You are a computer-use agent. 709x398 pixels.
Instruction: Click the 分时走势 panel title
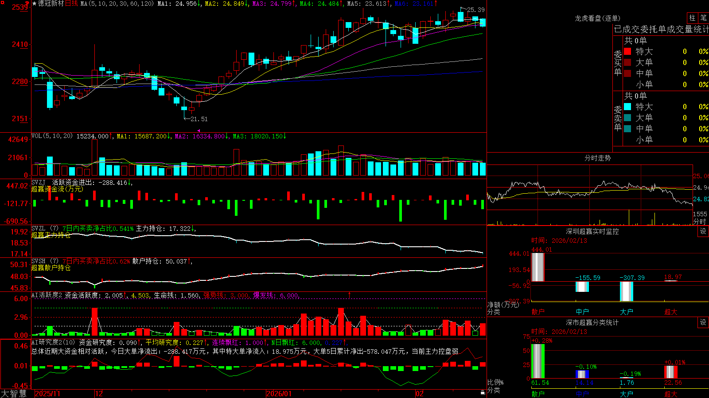(x=597, y=158)
